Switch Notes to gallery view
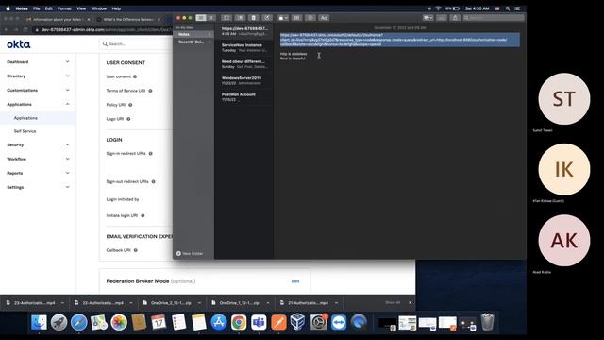This screenshot has width=604, height=340. pos(211,18)
